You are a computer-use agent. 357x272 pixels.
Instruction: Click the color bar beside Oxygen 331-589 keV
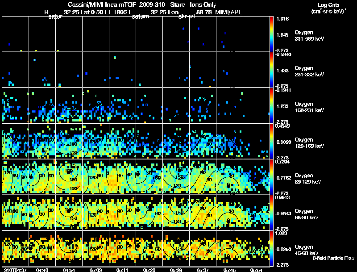[271, 34]
